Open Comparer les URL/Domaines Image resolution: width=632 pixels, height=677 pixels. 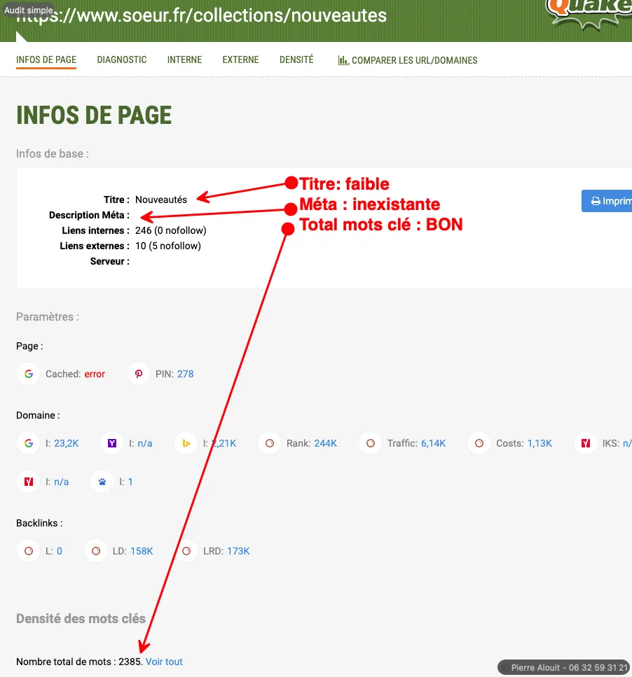(408, 60)
